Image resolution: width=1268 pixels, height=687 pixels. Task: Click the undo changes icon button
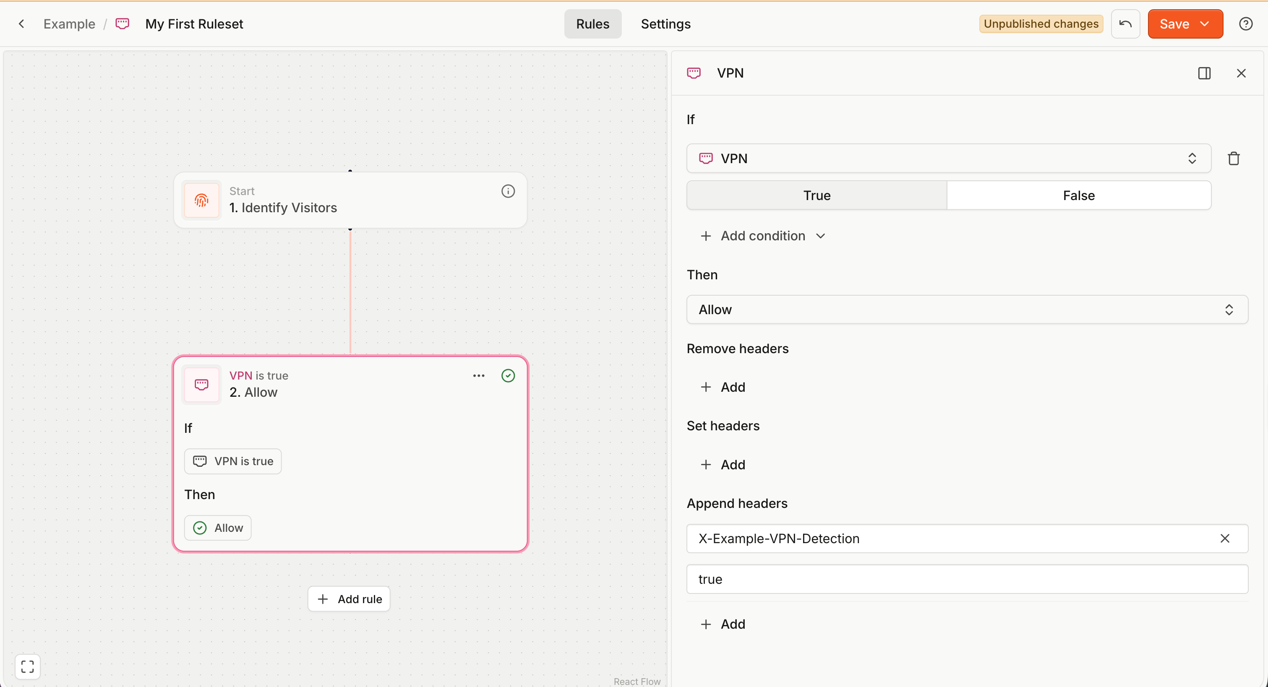pos(1125,23)
